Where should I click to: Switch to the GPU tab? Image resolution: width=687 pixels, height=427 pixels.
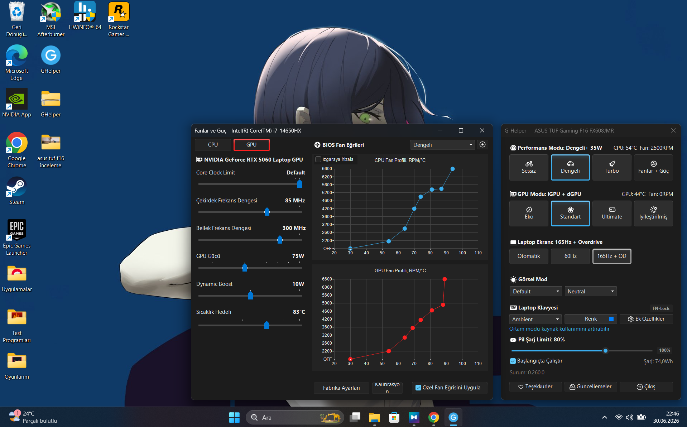pyautogui.click(x=251, y=145)
